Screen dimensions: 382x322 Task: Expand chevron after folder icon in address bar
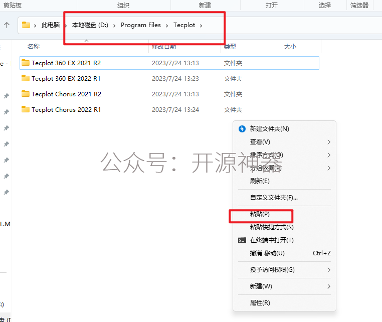click(x=35, y=26)
